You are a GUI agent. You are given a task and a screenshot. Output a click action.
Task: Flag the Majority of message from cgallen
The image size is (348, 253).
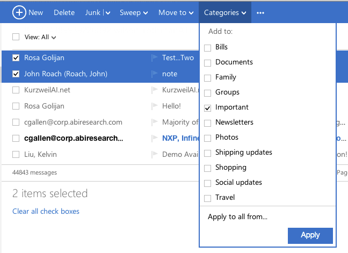coord(155,122)
